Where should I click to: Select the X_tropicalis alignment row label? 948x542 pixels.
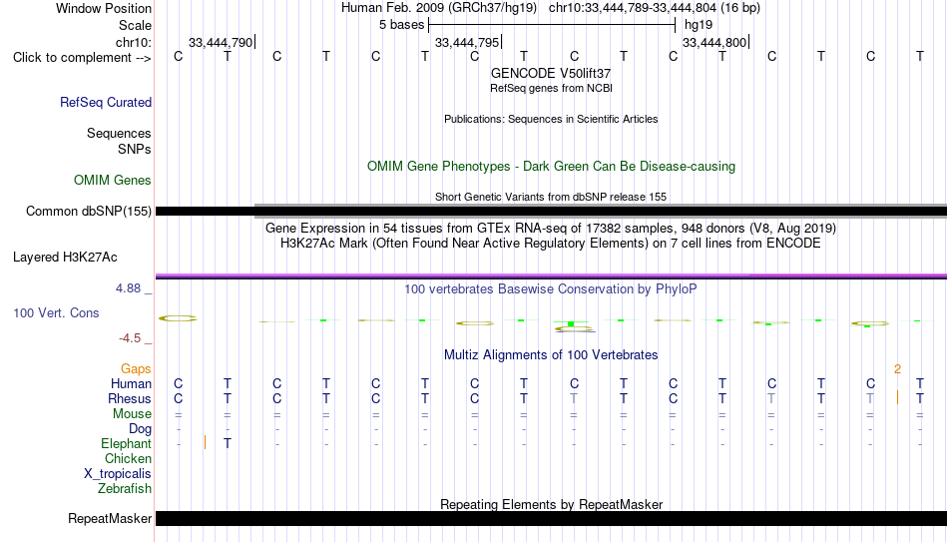[x=118, y=474]
